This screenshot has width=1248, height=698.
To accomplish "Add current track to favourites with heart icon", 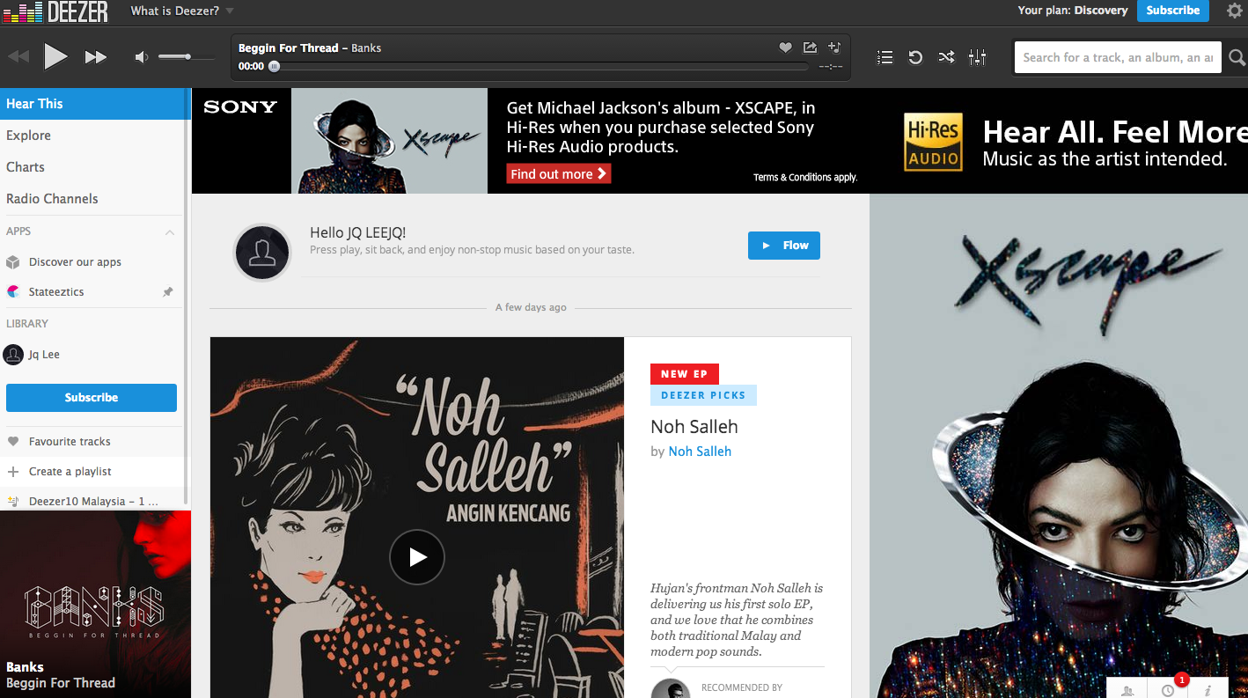I will 786,48.
